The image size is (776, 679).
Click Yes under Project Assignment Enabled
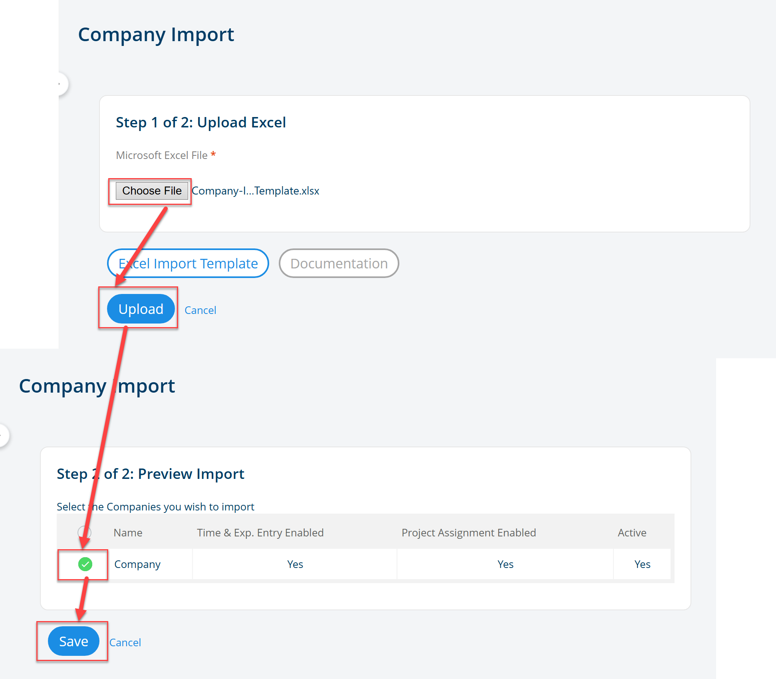505,564
